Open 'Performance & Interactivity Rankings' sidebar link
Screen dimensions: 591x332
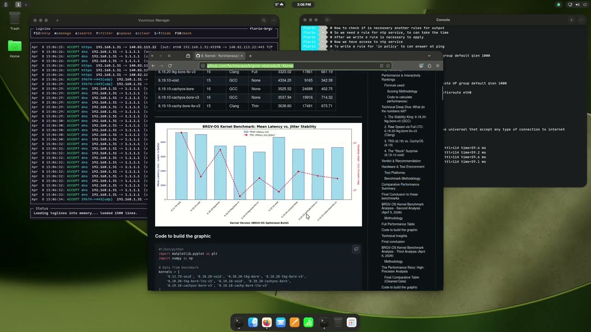coord(401,77)
